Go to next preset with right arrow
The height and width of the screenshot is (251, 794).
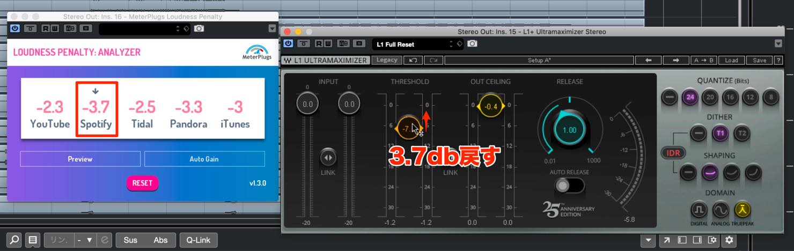tap(676, 60)
